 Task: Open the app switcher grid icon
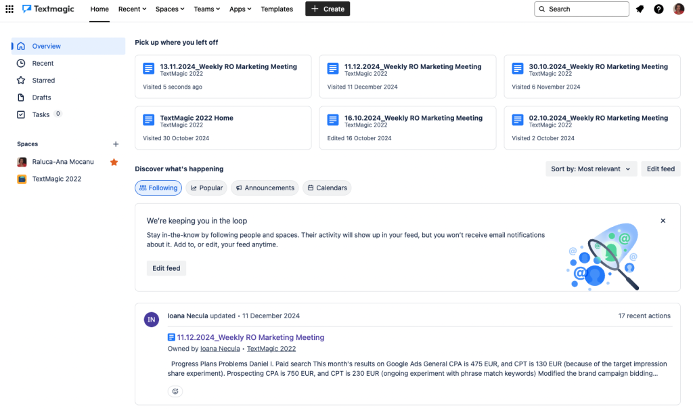click(9, 9)
